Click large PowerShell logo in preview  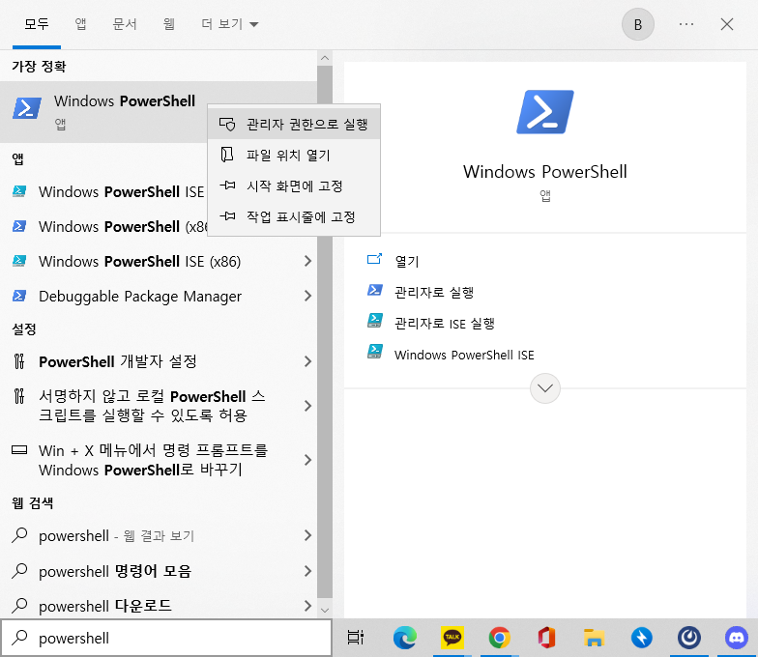tap(545, 112)
